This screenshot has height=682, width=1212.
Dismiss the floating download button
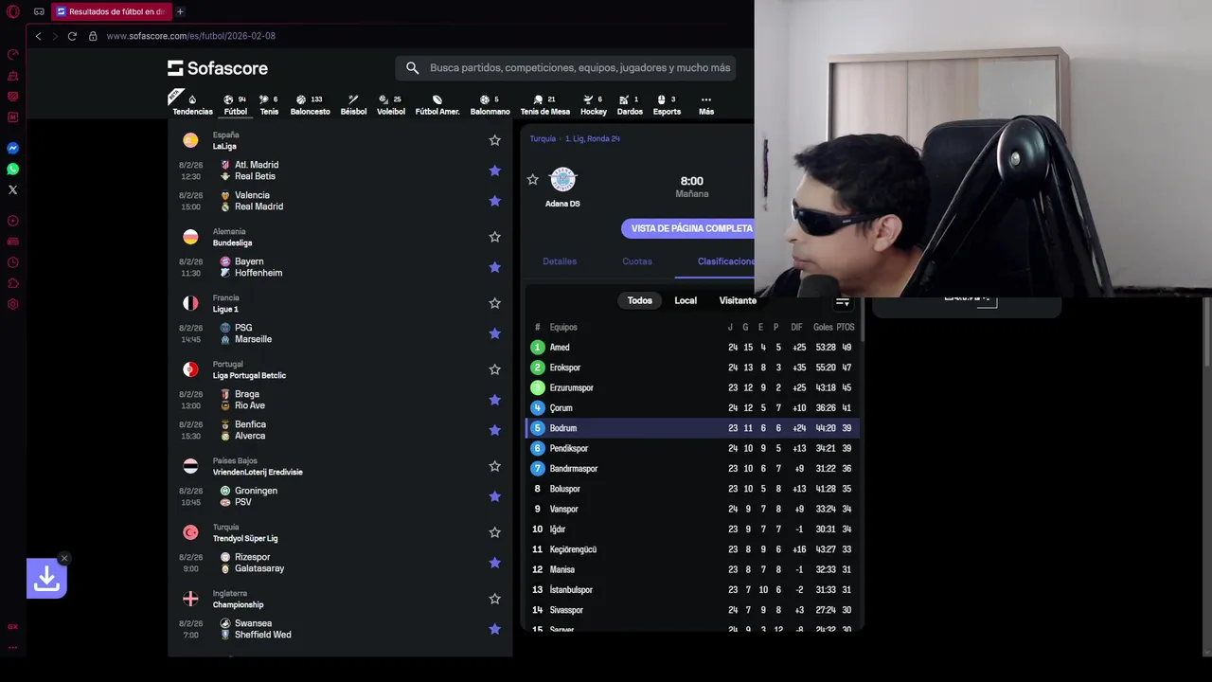coord(63,558)
